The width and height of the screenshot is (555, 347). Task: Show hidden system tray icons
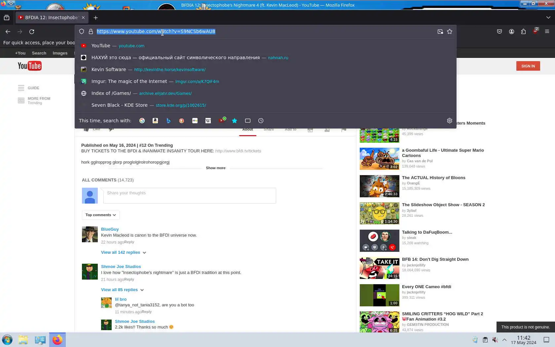tap(504, 340)
